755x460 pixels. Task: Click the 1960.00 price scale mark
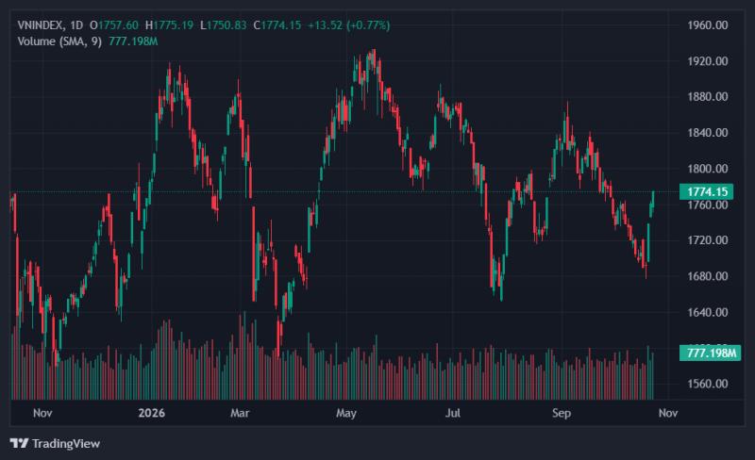pyautogui.click(x=707, y=25)
